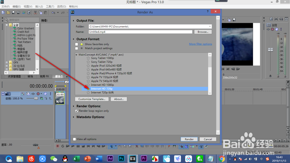Go to end in the transport bar
This screenshot has width=290, height=163.
pos(93,146)
